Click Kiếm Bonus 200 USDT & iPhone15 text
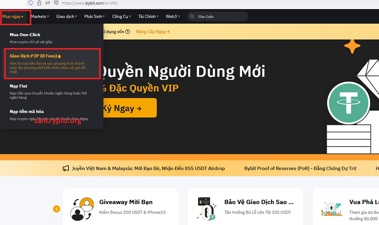Screen dimensions: 379x225 pyautogui.click(x=132, y=212)
